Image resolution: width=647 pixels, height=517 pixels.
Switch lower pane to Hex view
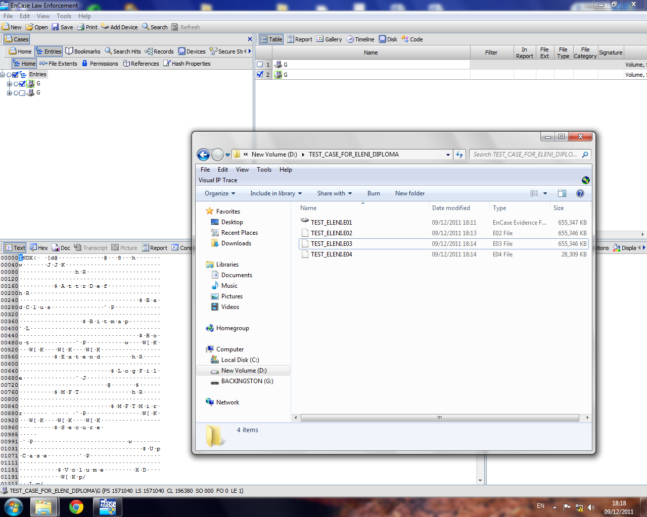pyautogui.click(x=38, y=248)
